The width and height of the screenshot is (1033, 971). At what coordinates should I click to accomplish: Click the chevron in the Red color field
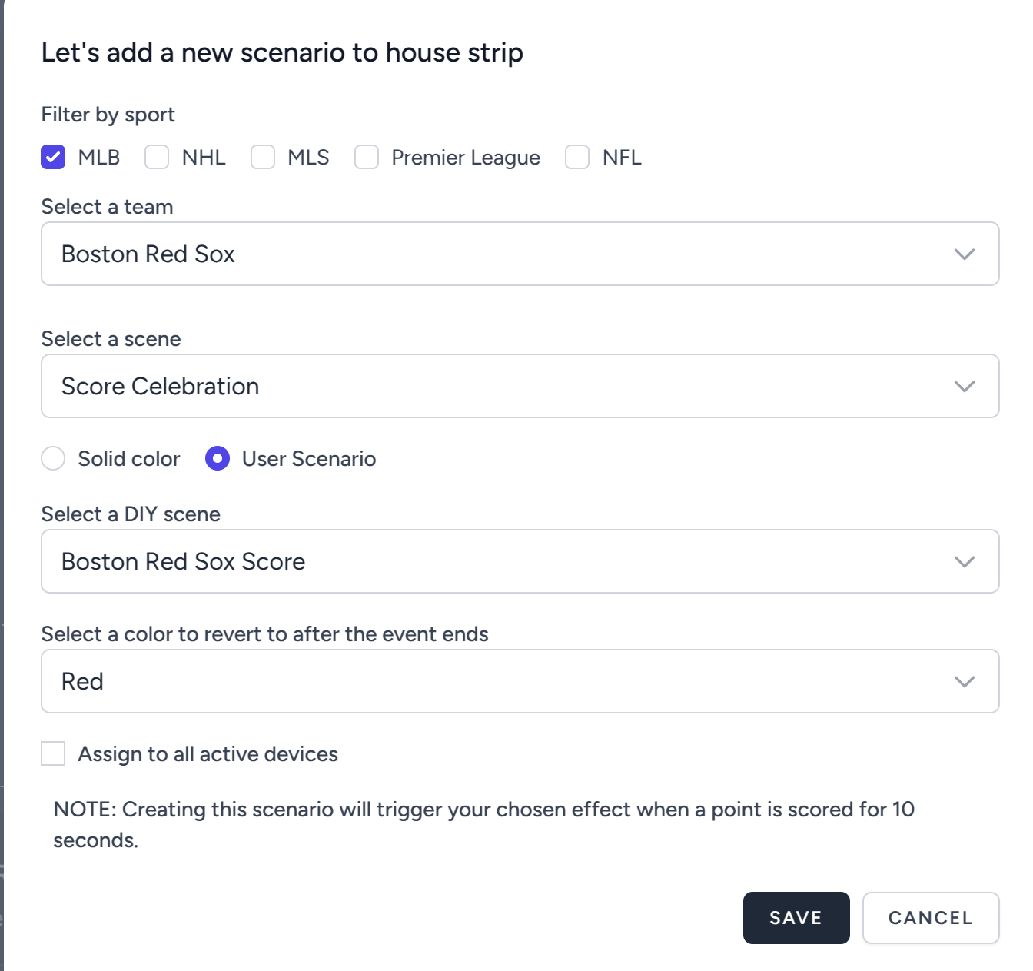[964, 681]
